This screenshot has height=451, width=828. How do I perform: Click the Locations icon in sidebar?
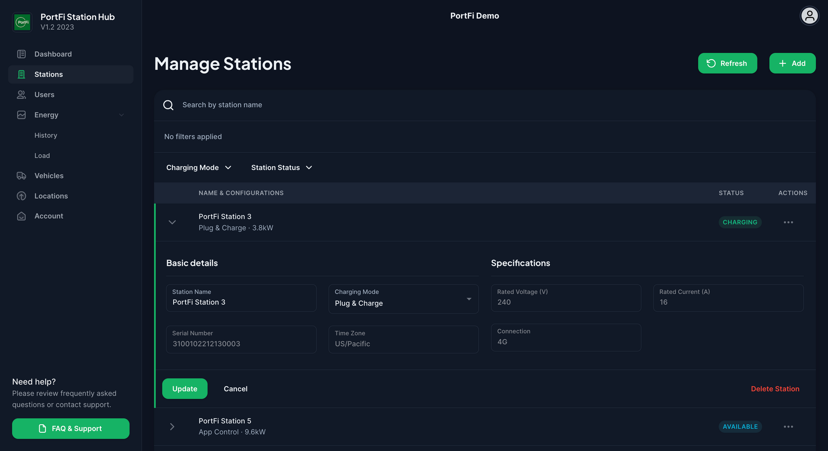[21, 196]
